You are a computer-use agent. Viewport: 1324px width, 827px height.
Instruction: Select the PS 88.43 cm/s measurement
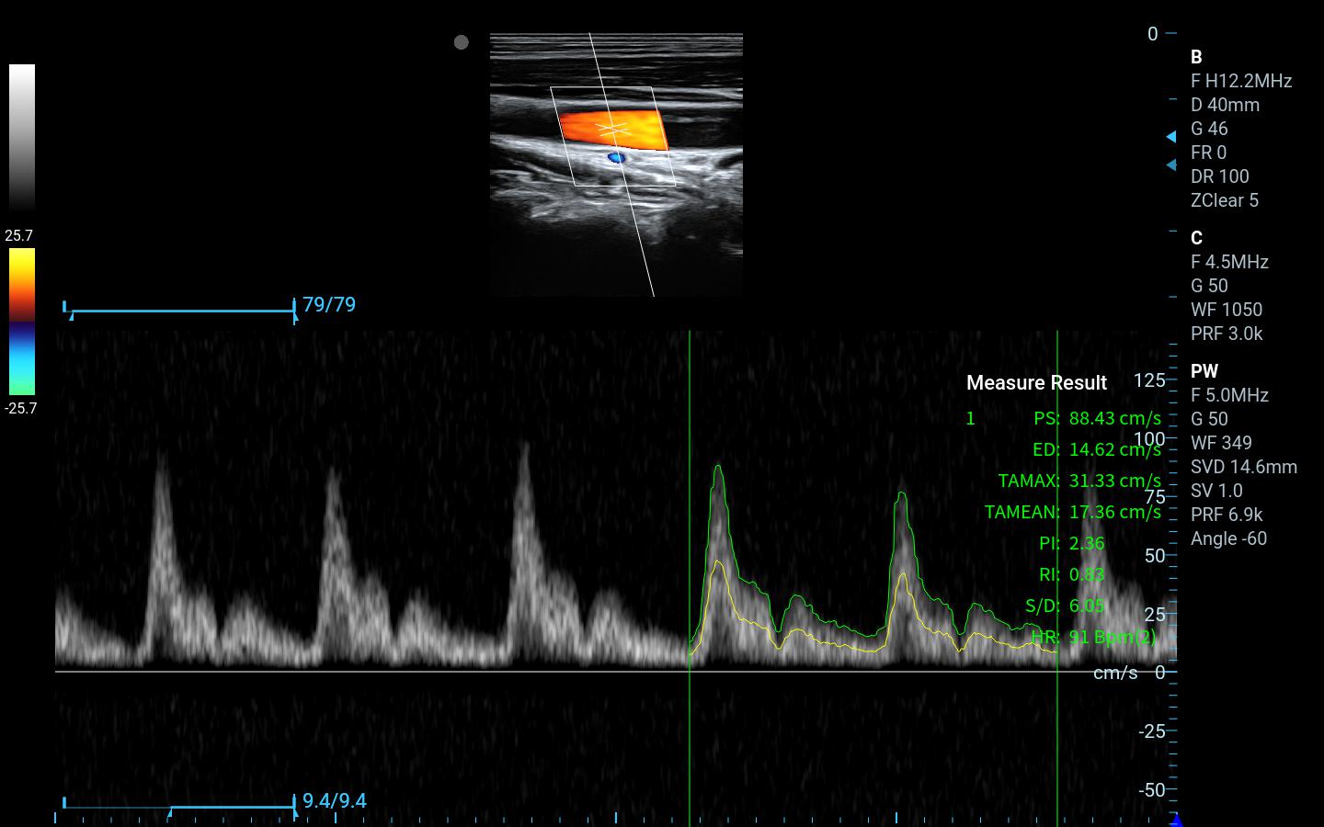click(x=1096, y=418)
